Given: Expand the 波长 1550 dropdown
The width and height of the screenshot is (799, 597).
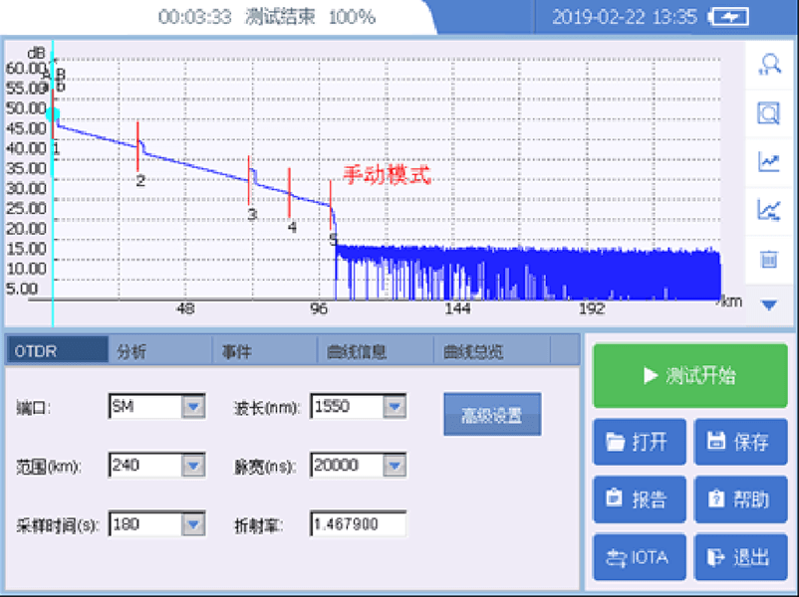Looking at the screenshot, I should (x=396, y=406).
